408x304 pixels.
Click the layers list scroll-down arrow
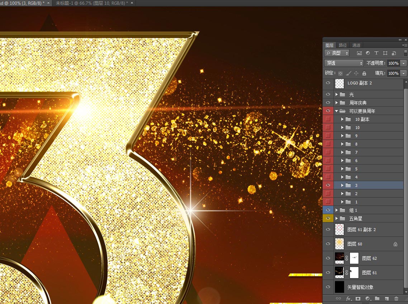click(x=405, y=293)
